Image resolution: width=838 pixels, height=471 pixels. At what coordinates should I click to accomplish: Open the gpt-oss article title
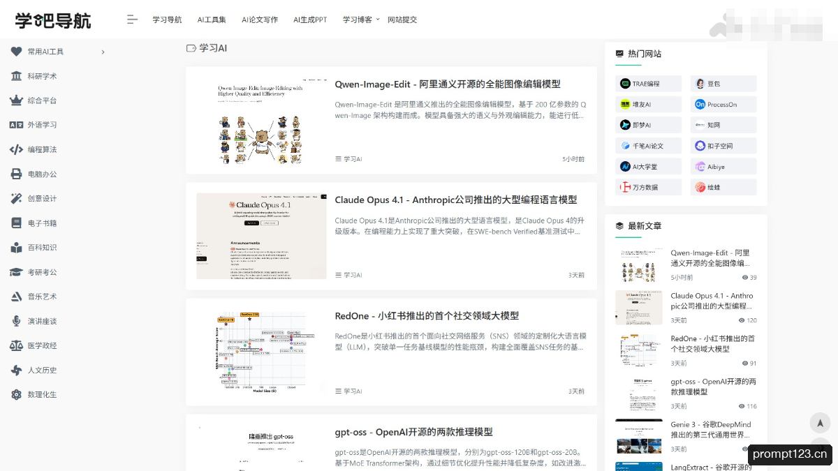tap(413, 432)
